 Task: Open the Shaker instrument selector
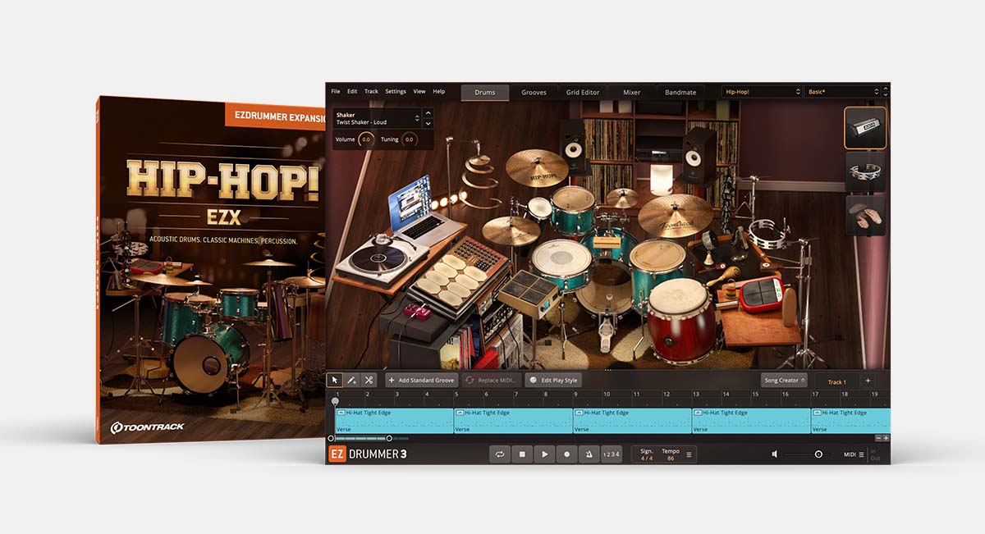377,118
